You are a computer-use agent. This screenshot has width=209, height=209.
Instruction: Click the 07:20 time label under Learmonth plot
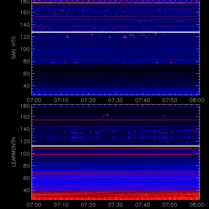pos(88,205)
